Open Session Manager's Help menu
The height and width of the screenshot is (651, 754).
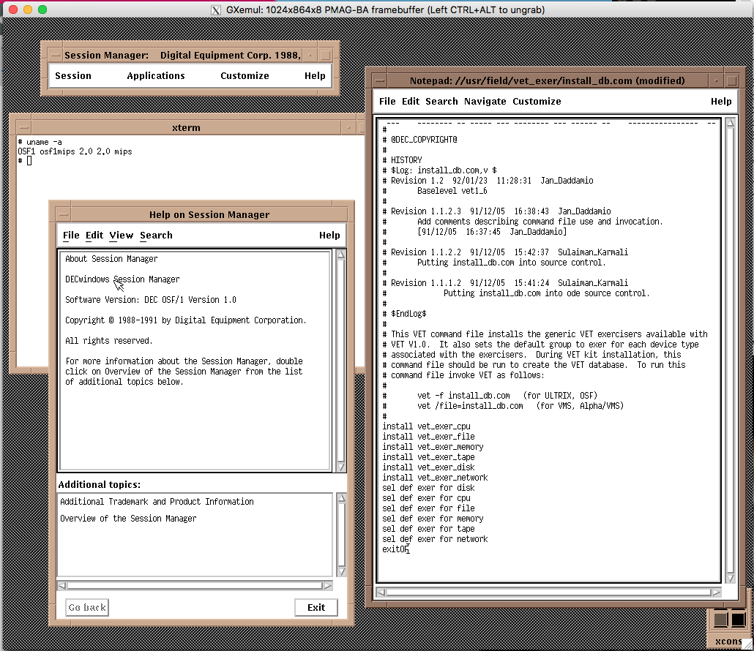[315, 76]
